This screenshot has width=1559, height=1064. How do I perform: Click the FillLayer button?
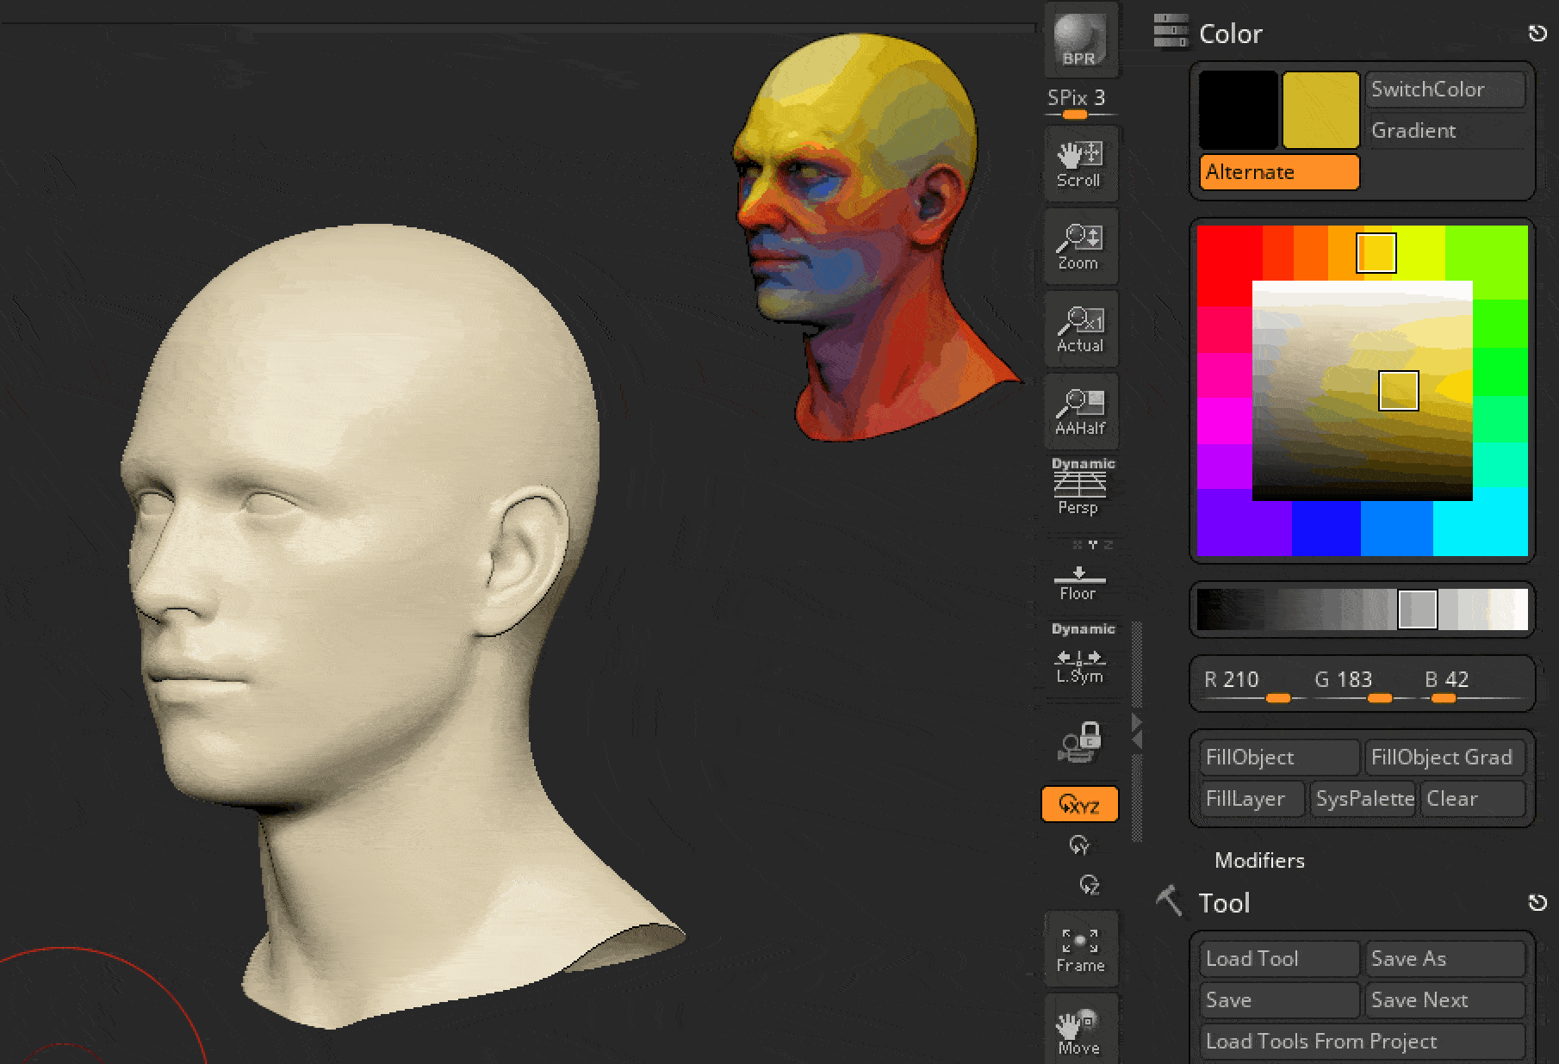(x=1252, y=799)
